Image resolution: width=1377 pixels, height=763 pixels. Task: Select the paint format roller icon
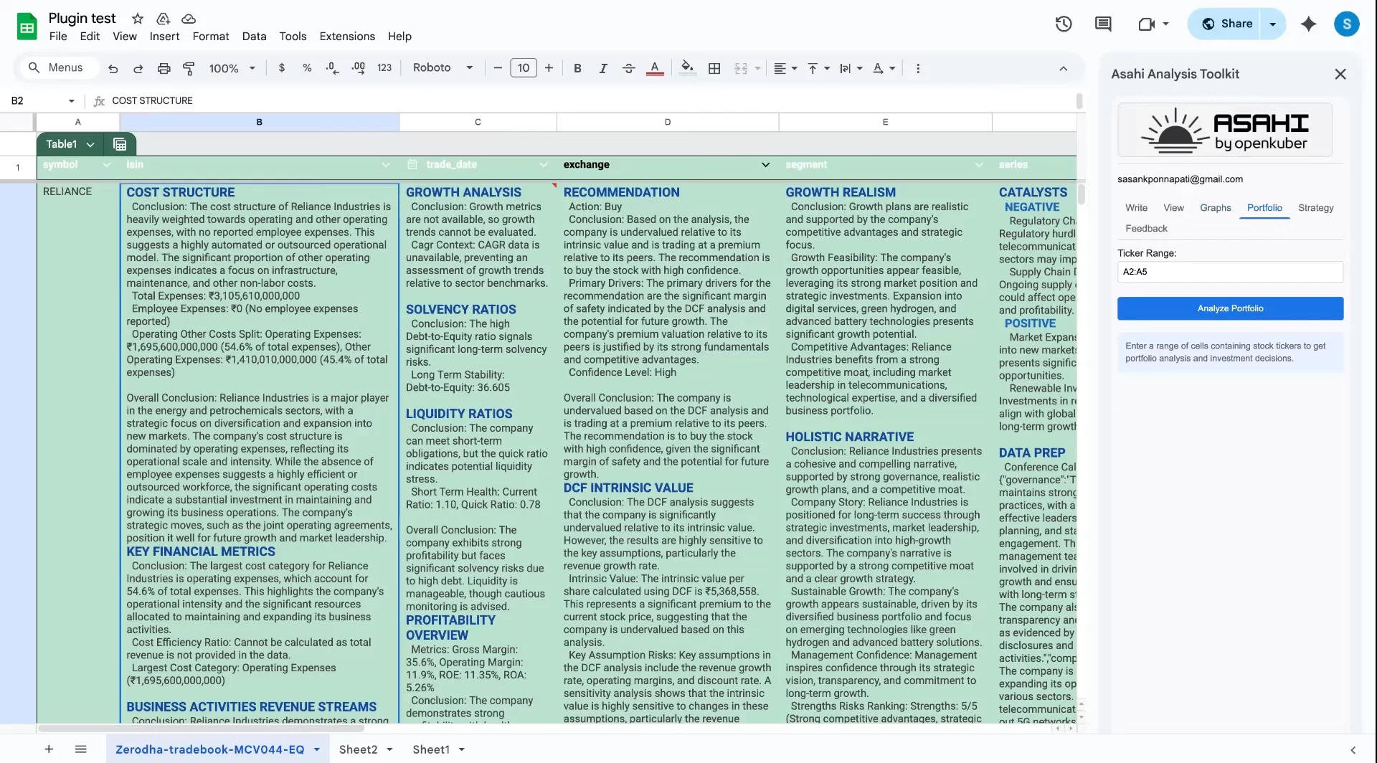[189, 68]
